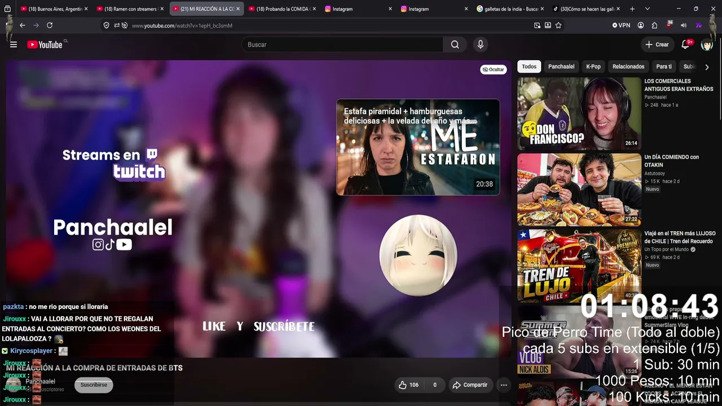Click the 'Panchaalel' channel under first video
Screen dimensions: 722x406
[x=655, y=97]
